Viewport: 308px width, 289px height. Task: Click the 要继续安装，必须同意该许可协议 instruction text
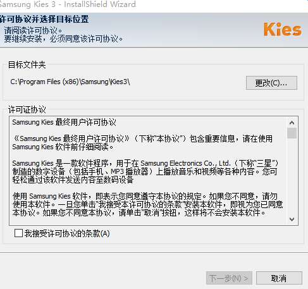tap(63, 39)
